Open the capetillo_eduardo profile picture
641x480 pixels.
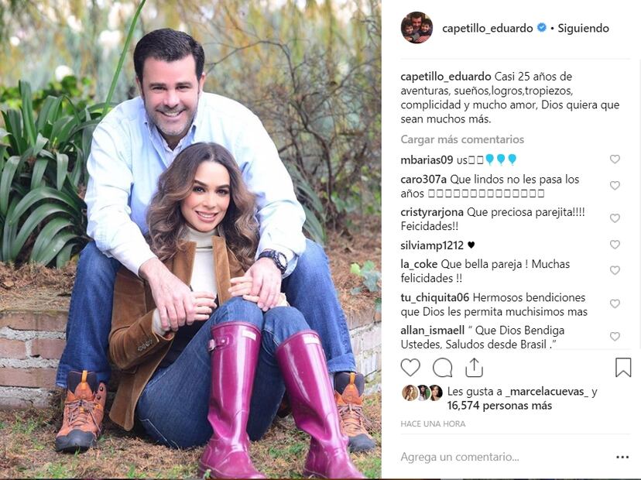tap(416, 27)
